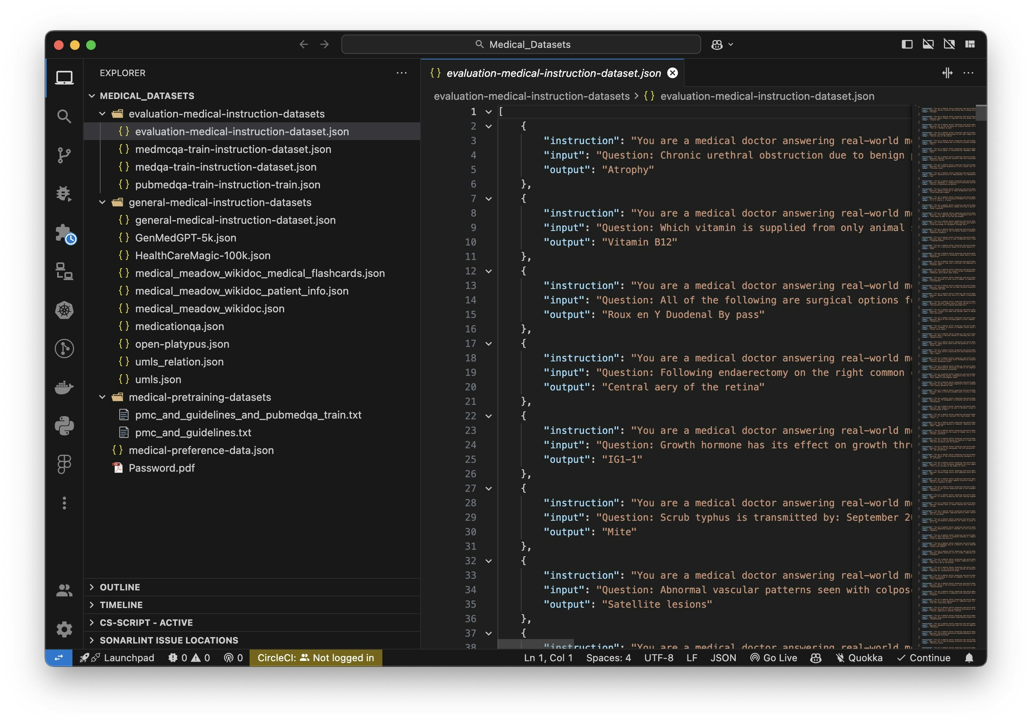
Task: Click the CircleCI Not logged in status item
Action: [316, 658]
